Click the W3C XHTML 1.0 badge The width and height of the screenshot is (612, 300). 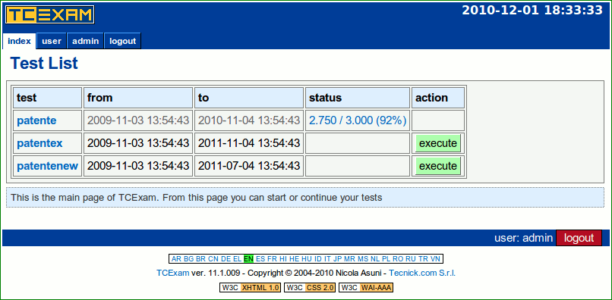(x=251, y=288)
